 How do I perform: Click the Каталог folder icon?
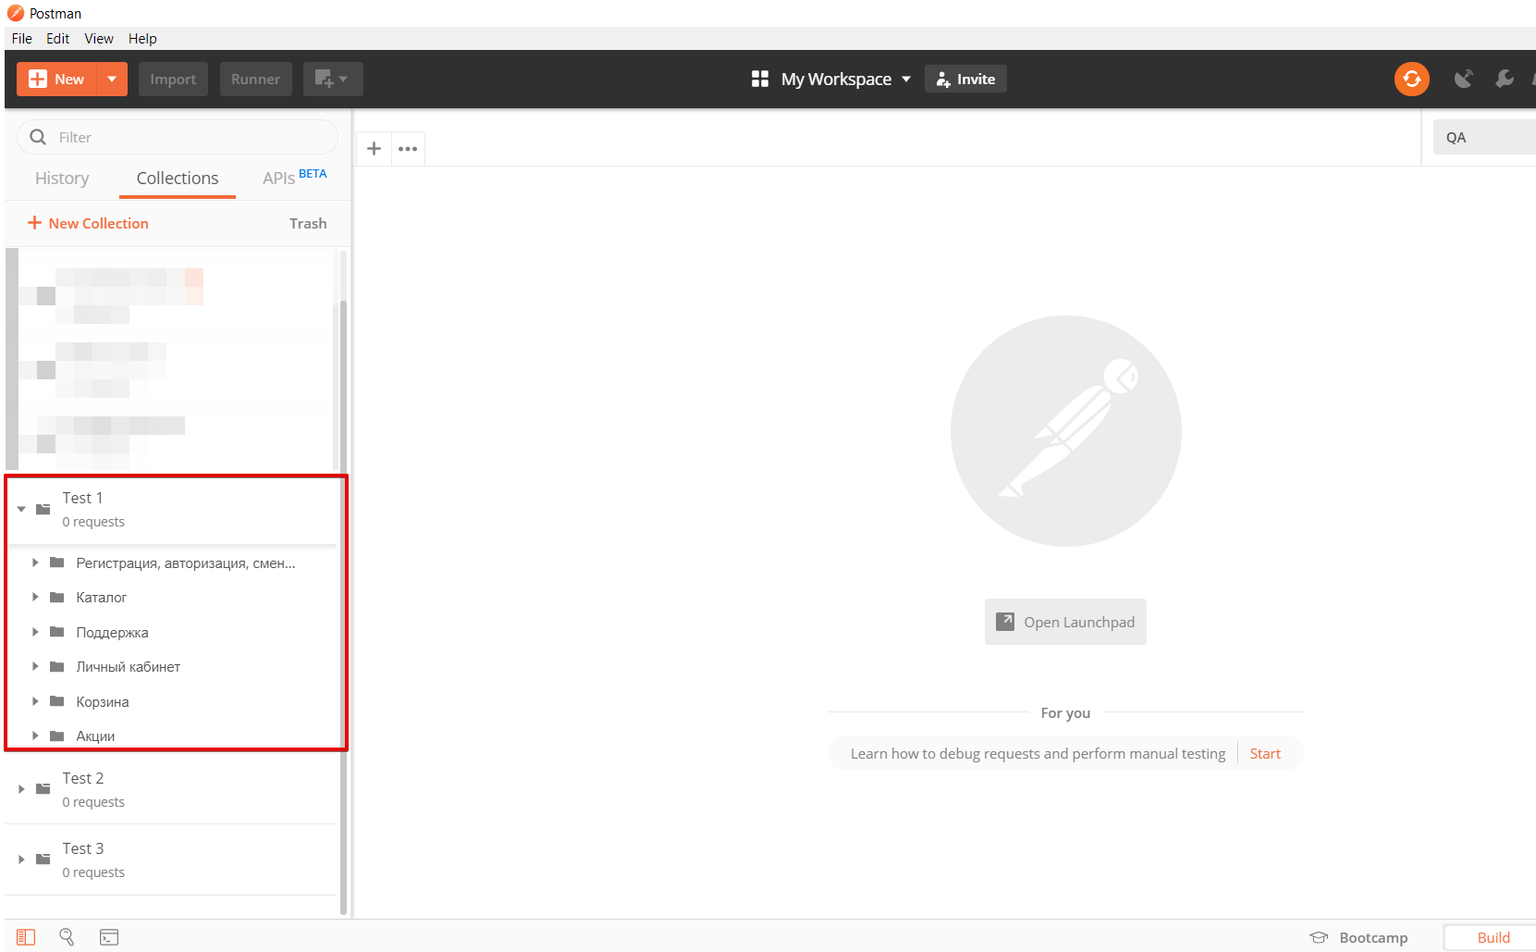[x=56, y=597]
